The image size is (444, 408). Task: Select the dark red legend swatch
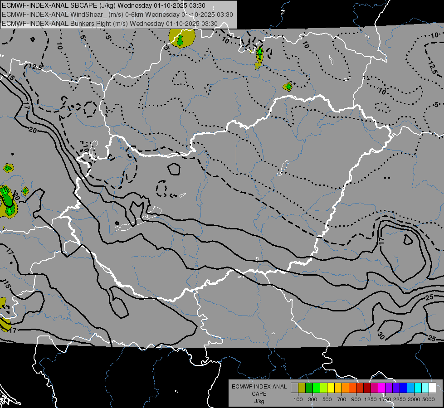point(367,388)
